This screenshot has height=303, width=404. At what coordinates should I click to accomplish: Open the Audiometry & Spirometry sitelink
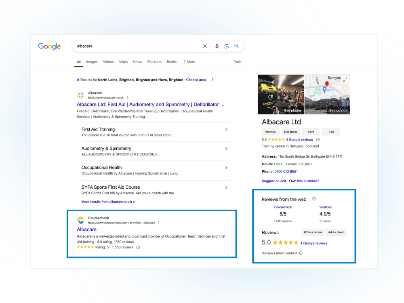[106, 148]
